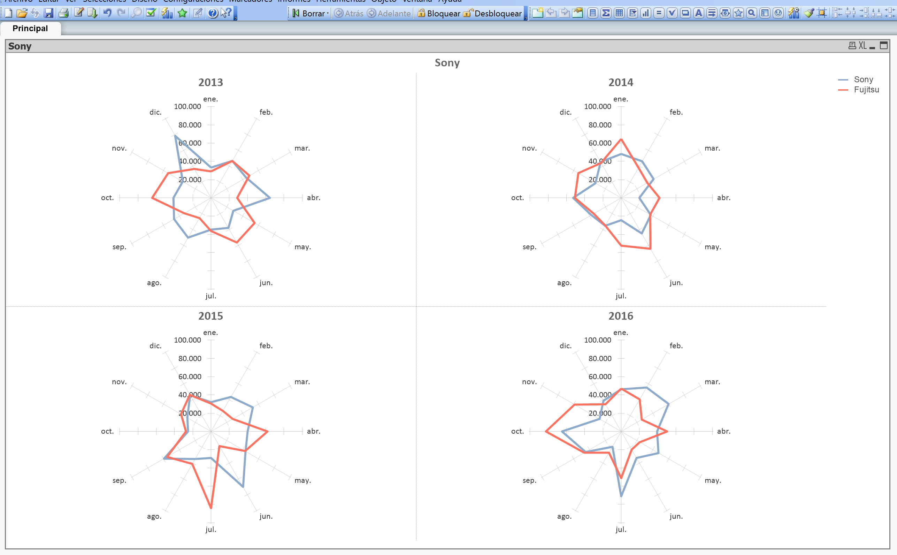Image resolution: width=897 pixels, height=555 pixels.
Task: Maximize the Sony chart object
Action: point(884,46)
